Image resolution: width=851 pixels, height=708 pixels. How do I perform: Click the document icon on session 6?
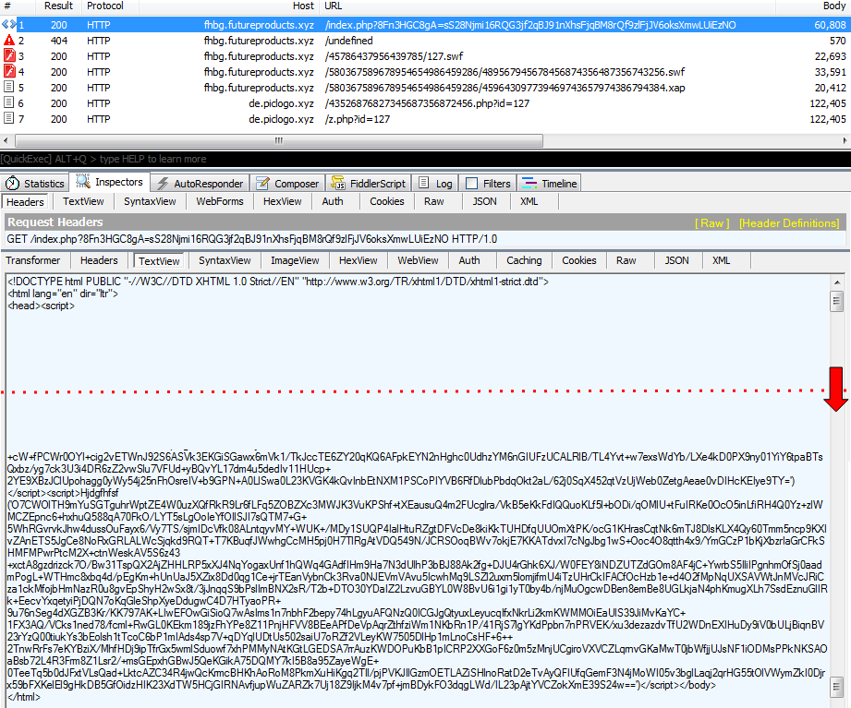8,102
